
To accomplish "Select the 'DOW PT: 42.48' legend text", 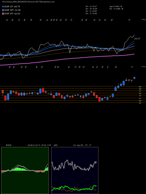I will point(12,14).
